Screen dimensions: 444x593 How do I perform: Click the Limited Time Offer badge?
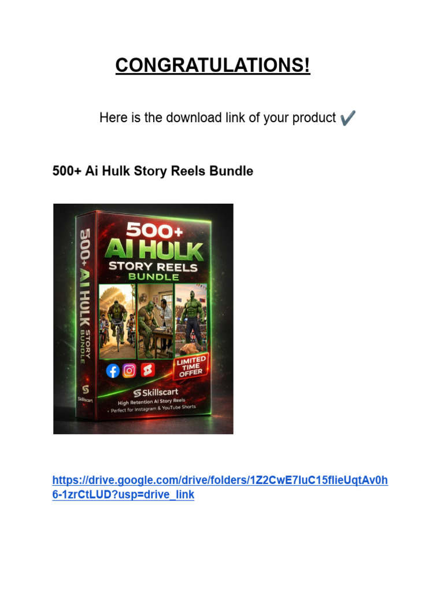[191, 367]
